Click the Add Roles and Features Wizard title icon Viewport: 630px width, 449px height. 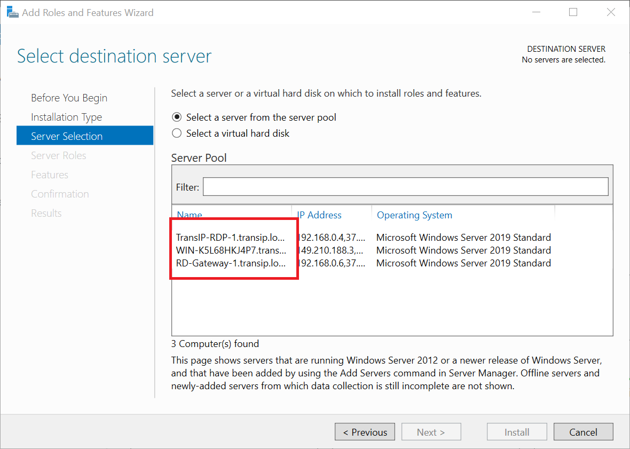click(12, 12)
